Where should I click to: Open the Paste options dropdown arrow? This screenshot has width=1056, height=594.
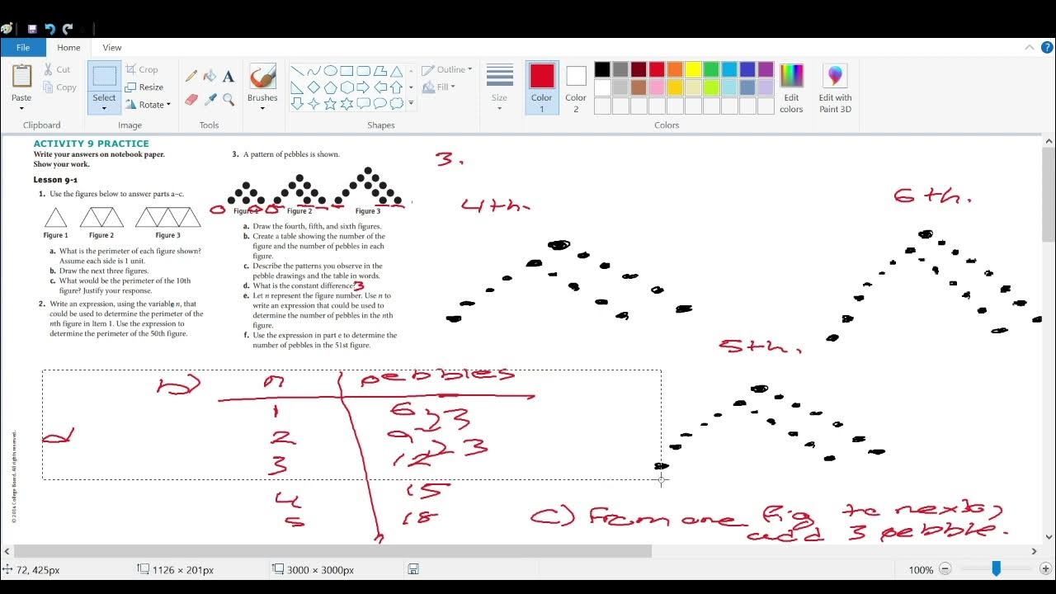click(x=21, y=108)
